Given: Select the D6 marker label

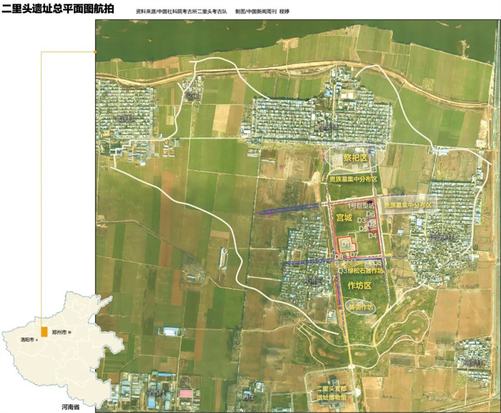Looking at the screenshot, I should [371, 213].
